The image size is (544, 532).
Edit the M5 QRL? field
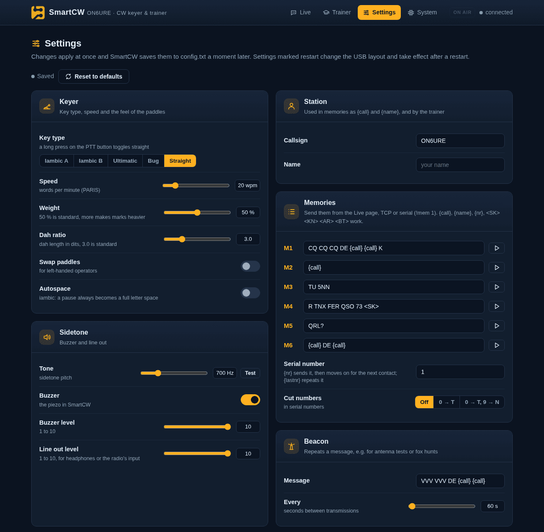394,326
